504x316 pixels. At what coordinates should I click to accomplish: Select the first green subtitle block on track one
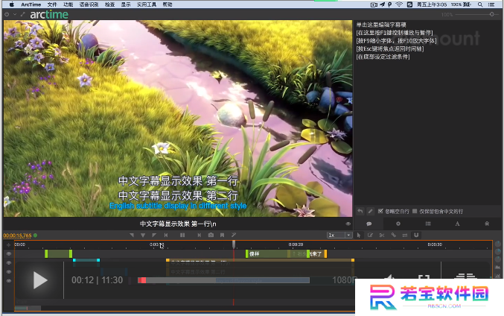pos(59,254)
